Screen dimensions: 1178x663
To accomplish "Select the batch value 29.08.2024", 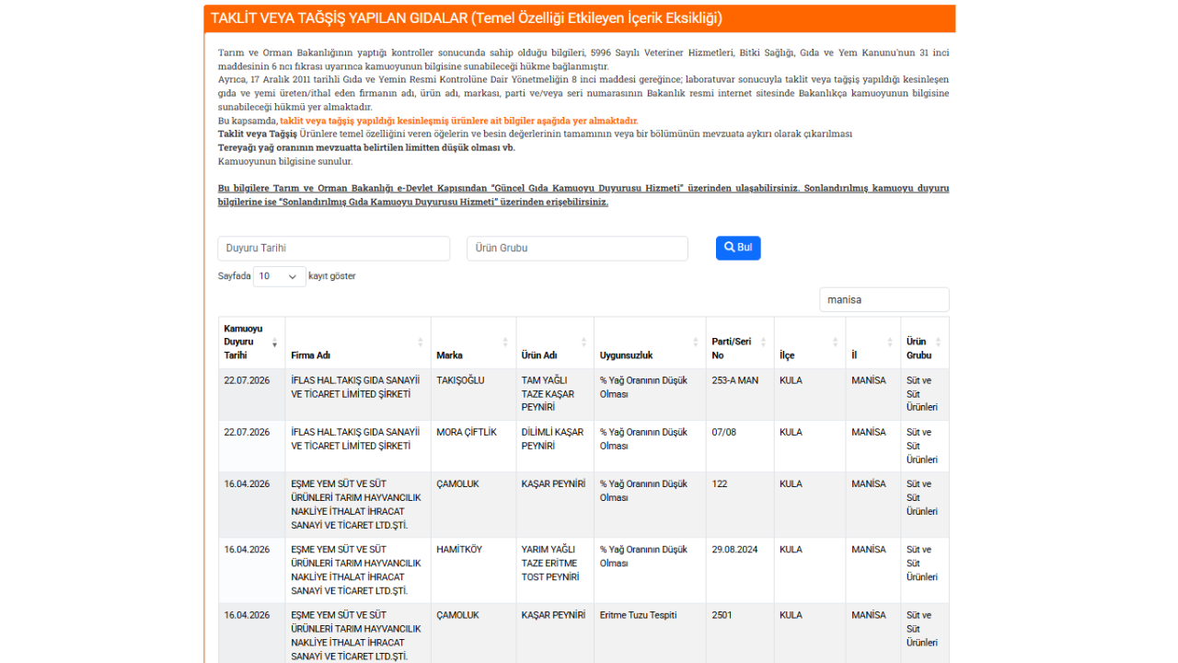I will coord(735,550).
